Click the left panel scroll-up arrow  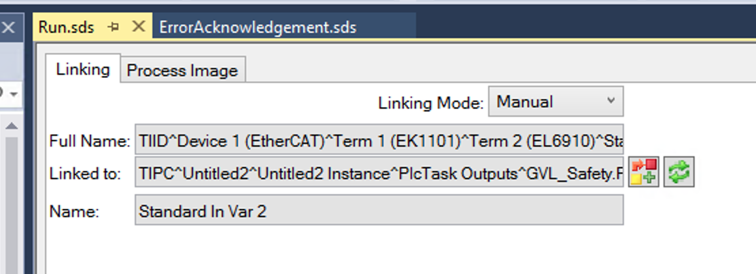[x=12, y=126]
